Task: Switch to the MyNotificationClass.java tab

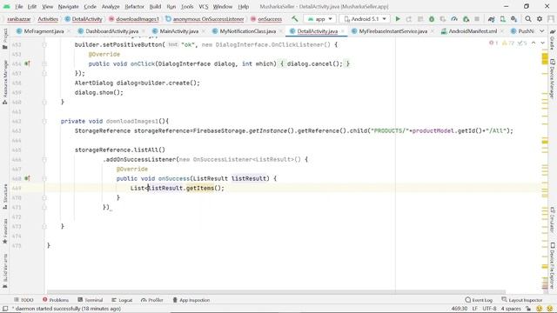Action: [x=247, y=31]
